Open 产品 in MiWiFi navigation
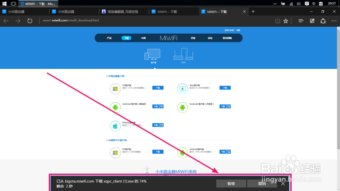This screenshot has width=340, height=191. pyautogui.click(x=109, y=38)
